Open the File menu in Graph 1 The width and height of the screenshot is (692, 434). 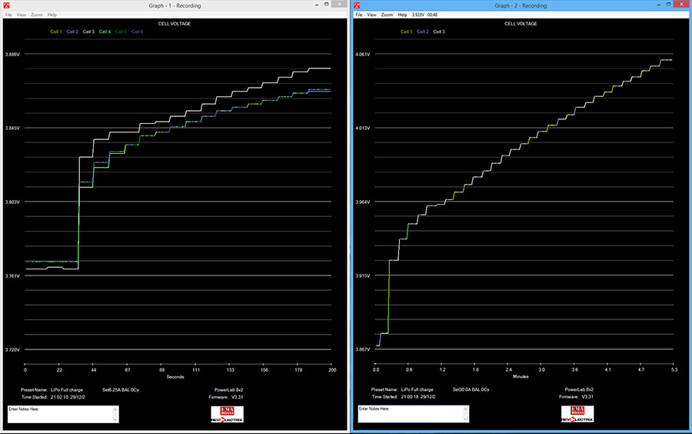[x=9, y=15]
